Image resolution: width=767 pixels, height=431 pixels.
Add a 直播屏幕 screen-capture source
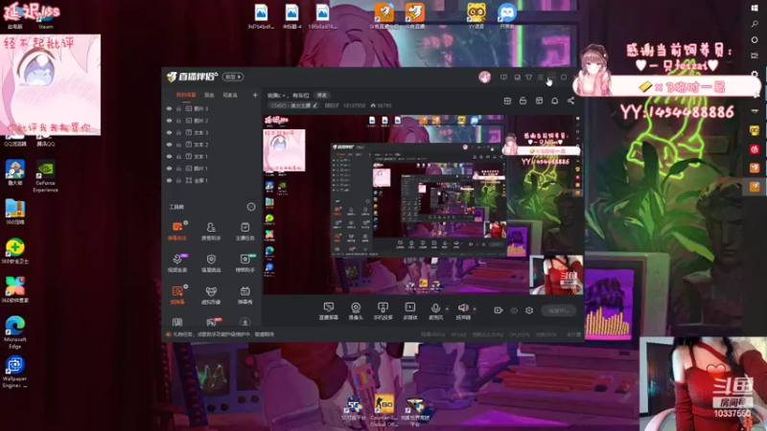point(329,310)
